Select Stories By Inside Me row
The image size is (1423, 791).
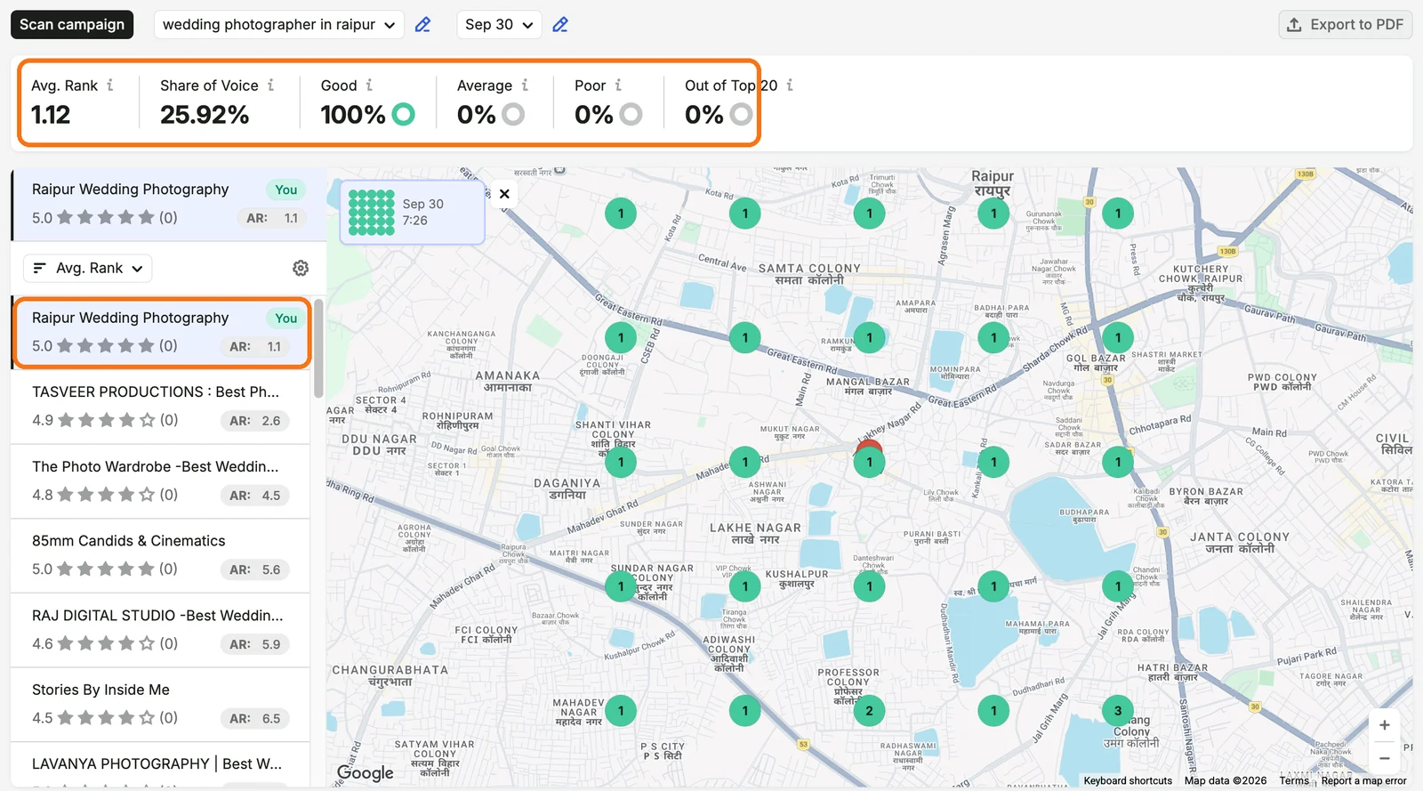pos(160,705)
